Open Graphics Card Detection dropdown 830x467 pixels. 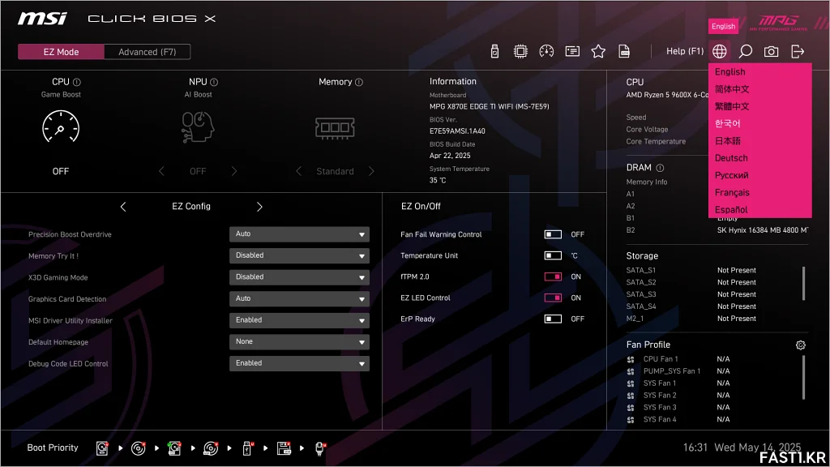pyautogui.click(x=299, y=298)
